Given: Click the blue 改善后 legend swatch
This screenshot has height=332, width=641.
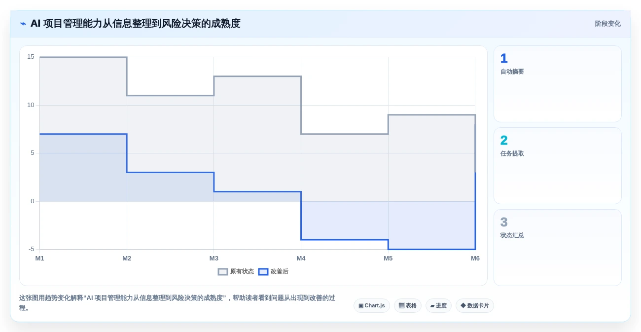Looking at the screenshot, I should 263,272.
